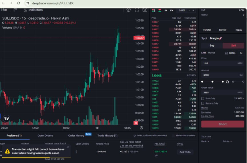
Task: Open the chart Indicators menu
Action: (x=33, y=10)
